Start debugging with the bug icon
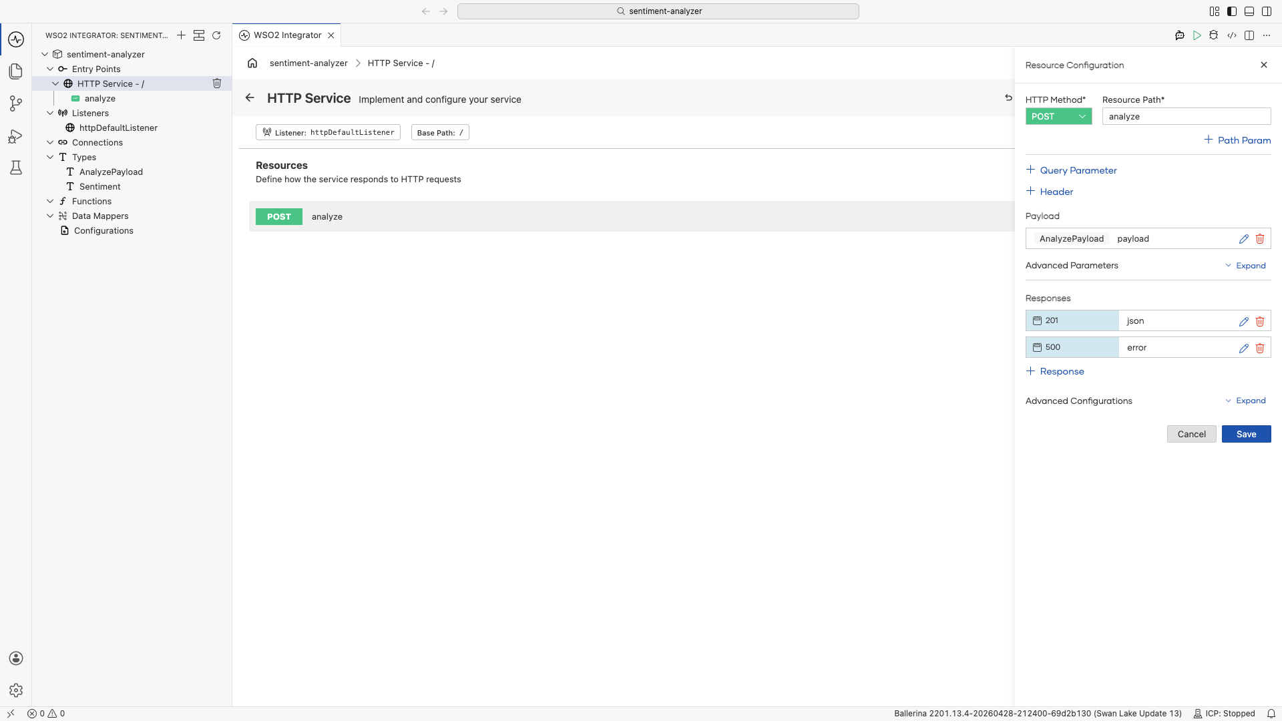The width and height of the screenshot is (1282, 721). (x=1214, y=35)
